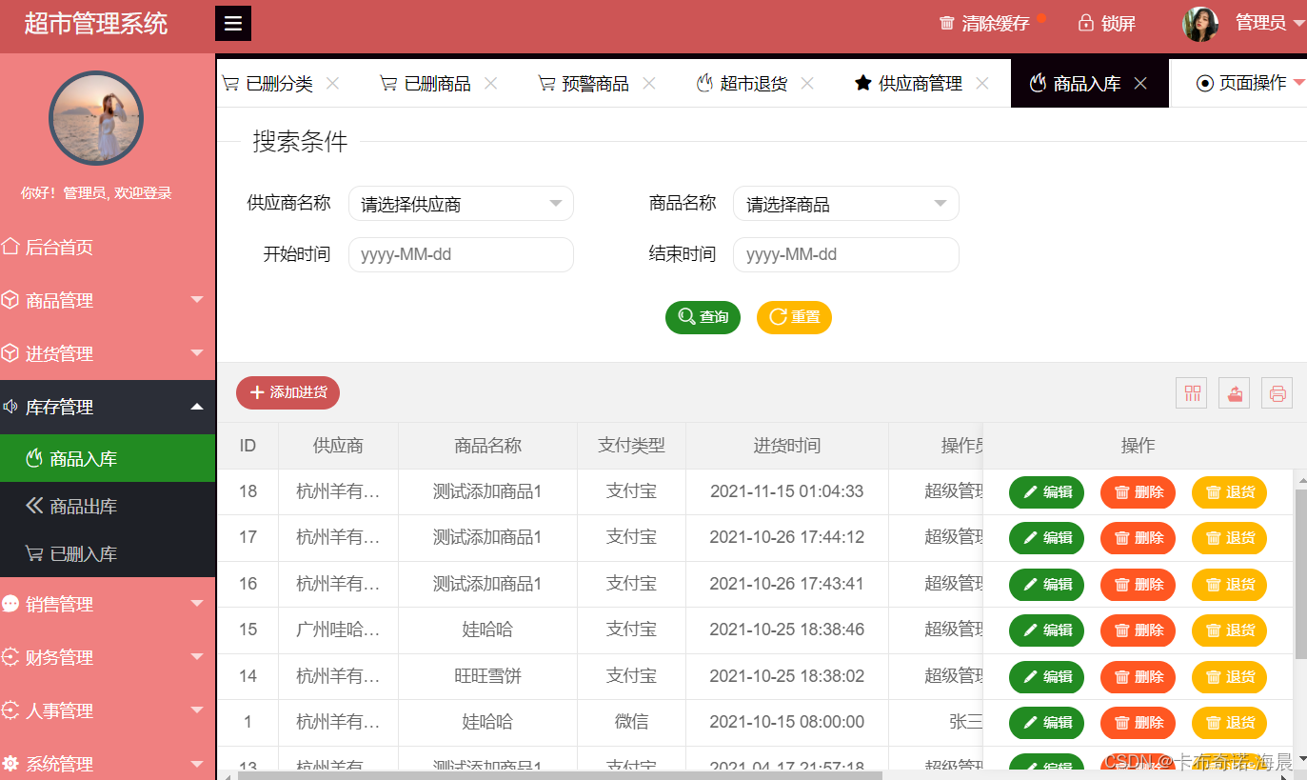1307x780 pixels.
Task: Open the column filter grid icon
Action: tap(1191, 392)
